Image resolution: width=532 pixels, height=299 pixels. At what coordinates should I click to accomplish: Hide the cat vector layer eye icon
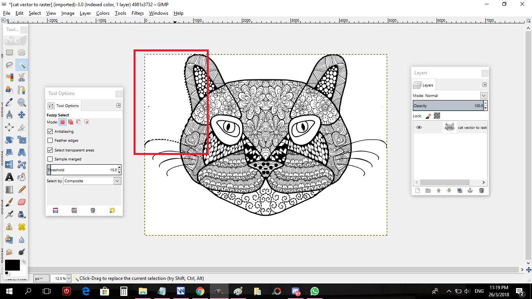(x=419, y=127)
